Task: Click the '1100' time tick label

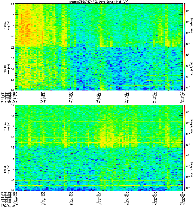Action: (99, 204)
